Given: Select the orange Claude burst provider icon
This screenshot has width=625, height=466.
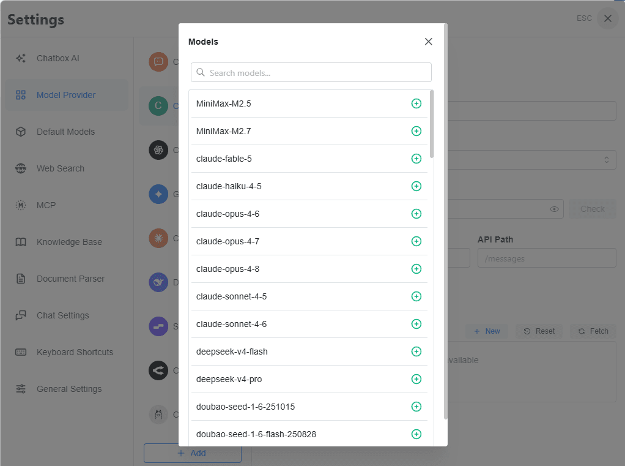Looking at the screenshot, I should [158, 238].
